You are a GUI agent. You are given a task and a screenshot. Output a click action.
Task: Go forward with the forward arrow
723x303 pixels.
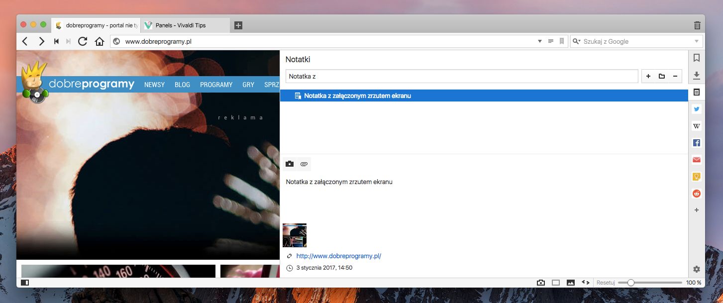click(x=42, y=41)
